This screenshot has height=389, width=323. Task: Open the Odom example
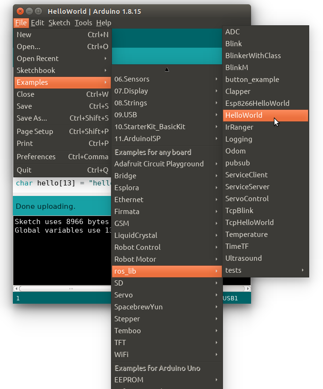[265, 151]
